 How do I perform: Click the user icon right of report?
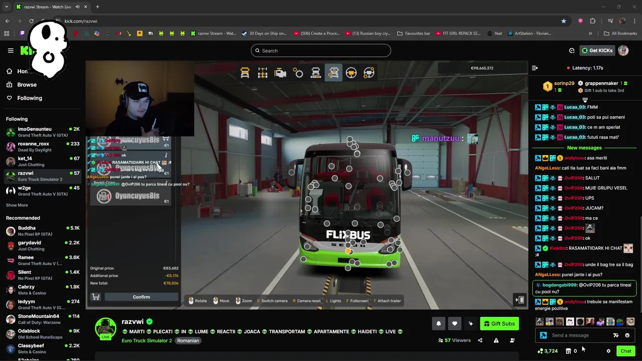(x=512, y=340)
